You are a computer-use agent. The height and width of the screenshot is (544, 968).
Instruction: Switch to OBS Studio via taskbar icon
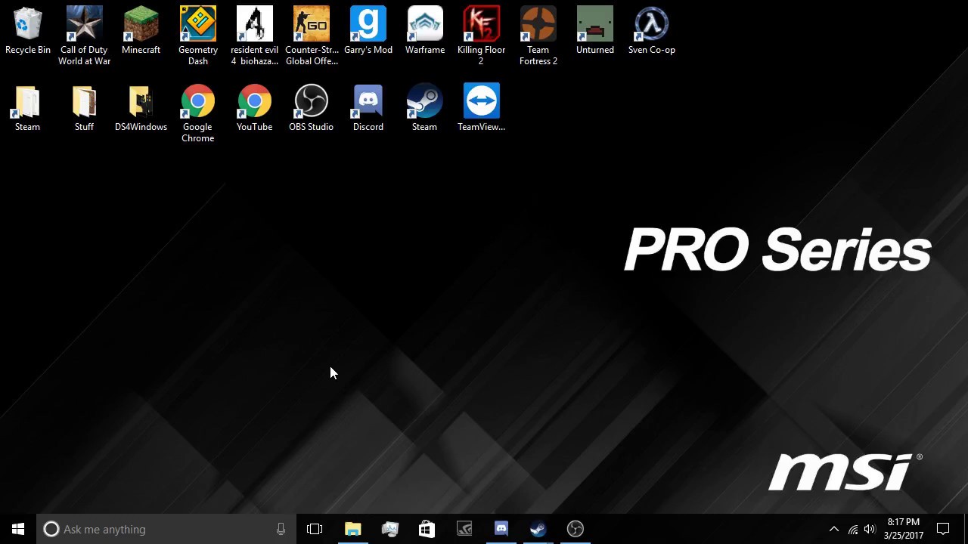[x=575, y=529]
